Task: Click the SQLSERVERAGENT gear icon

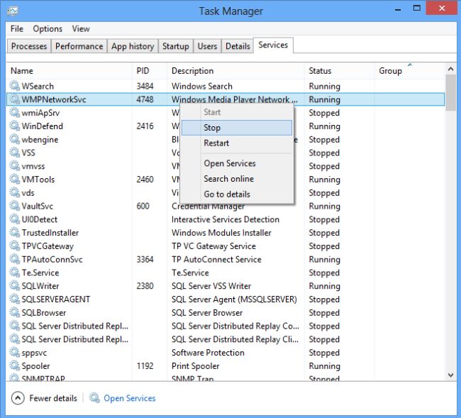Action: (x=14, y=299)
